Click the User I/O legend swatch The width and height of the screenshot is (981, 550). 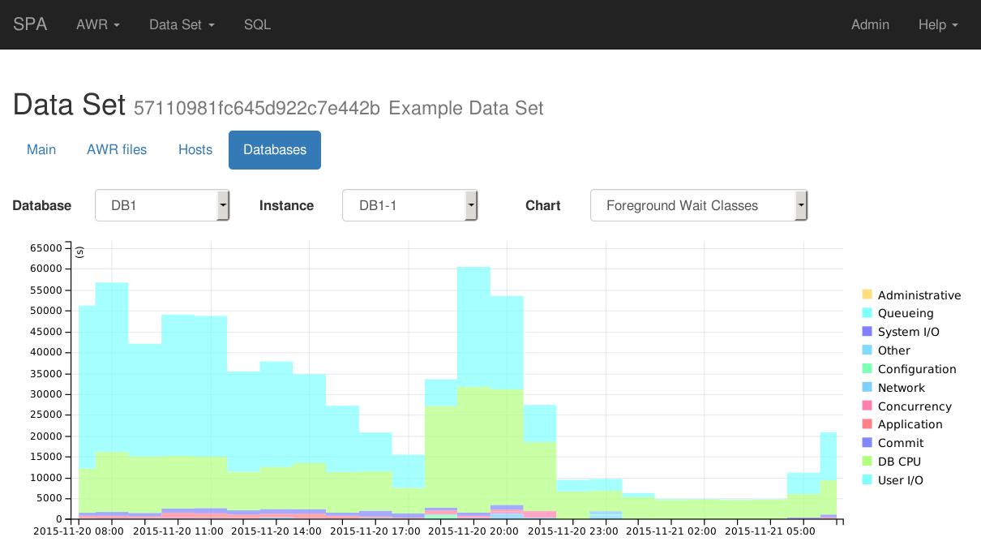[x=867, y=480]
